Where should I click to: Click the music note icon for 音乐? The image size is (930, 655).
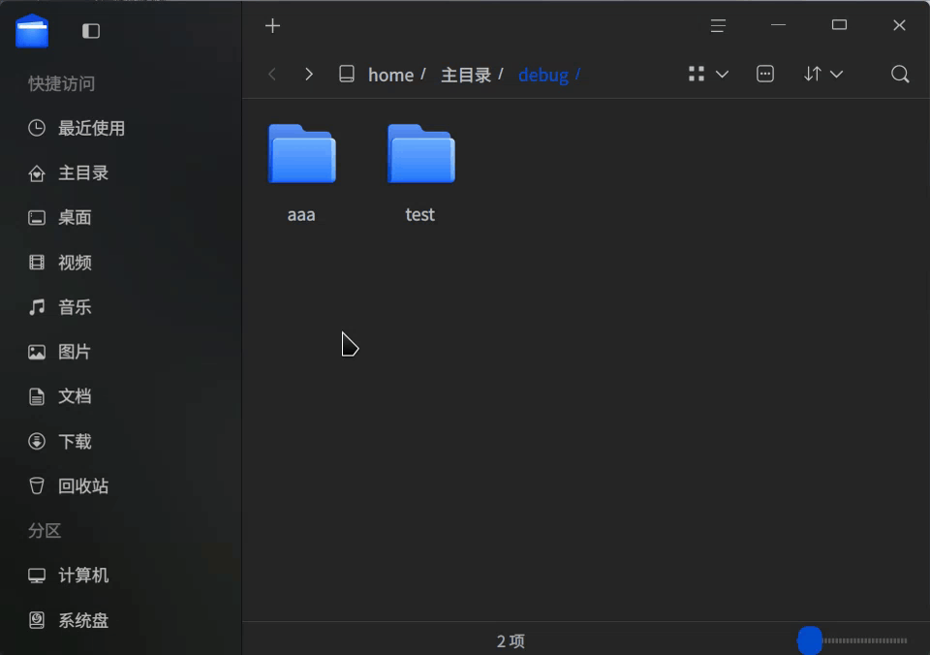[x=37, y=307]
